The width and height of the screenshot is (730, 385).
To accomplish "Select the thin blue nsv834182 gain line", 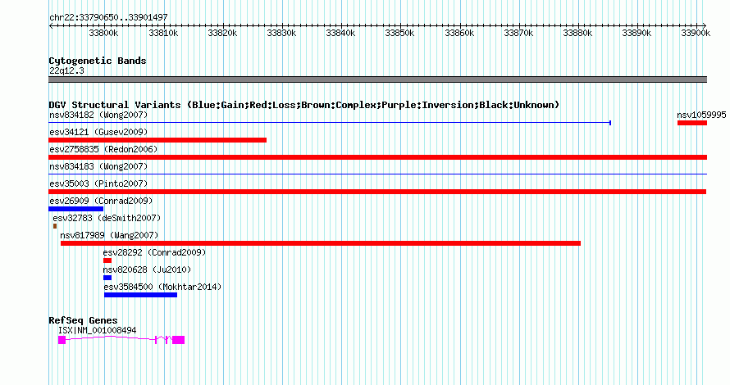I will (x=330, y=123).
